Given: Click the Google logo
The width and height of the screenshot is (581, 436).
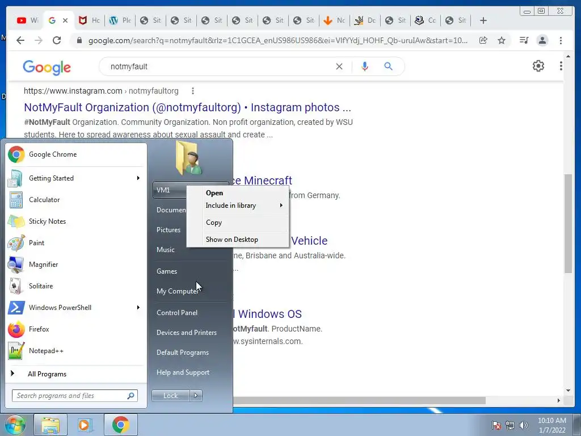Looking at the screenshot, I should (47, 67).
